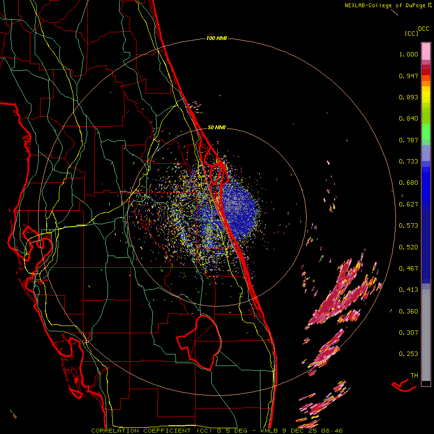Select the 0.573 legend value
This screenshot has width=434, height=434.
(x=408, y=226)
